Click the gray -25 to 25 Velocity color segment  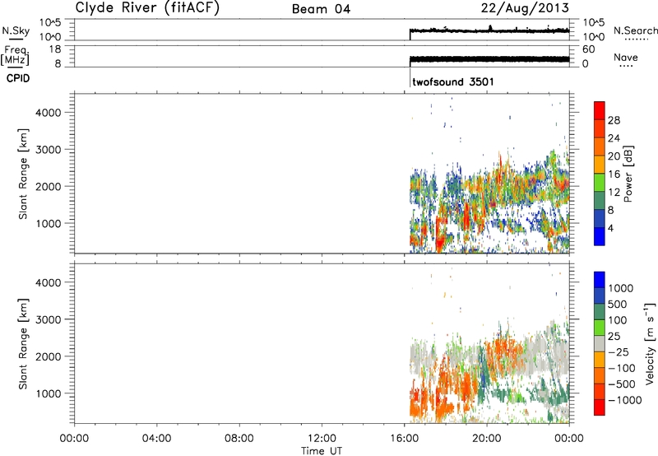coord(600,343)
